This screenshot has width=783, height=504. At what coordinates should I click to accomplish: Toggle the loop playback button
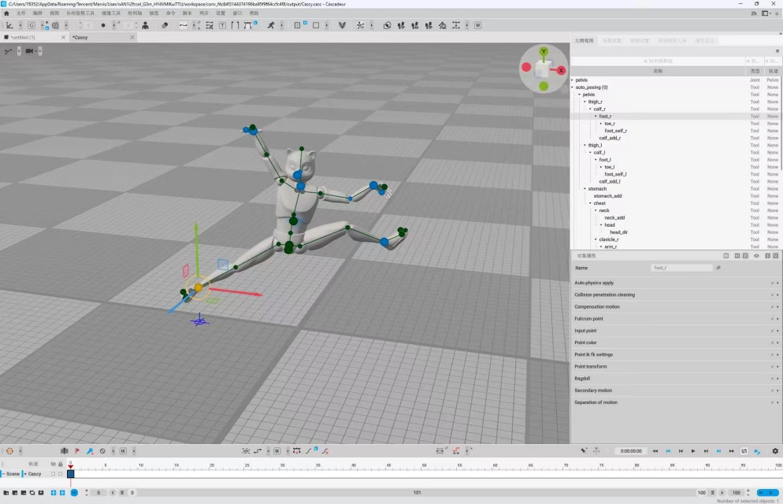744,451
